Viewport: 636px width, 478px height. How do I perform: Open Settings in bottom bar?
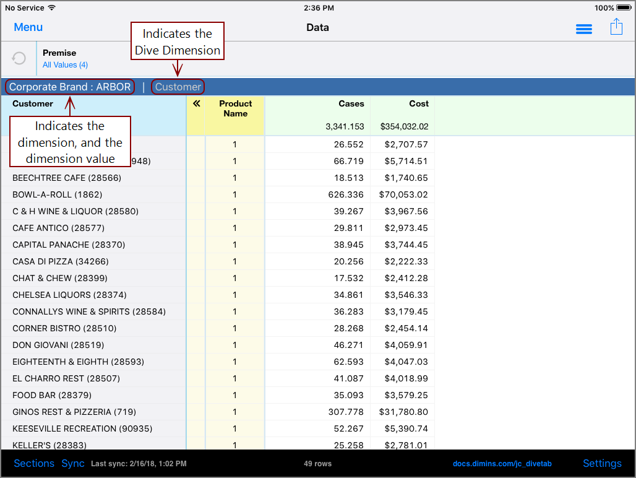point(601,463)
